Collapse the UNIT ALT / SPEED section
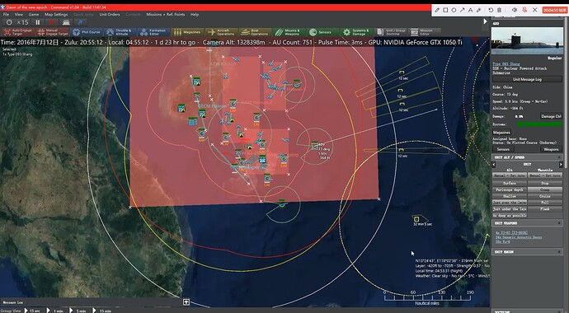The width and height of the screenshot is (569, 313). (x=560, y=157)
